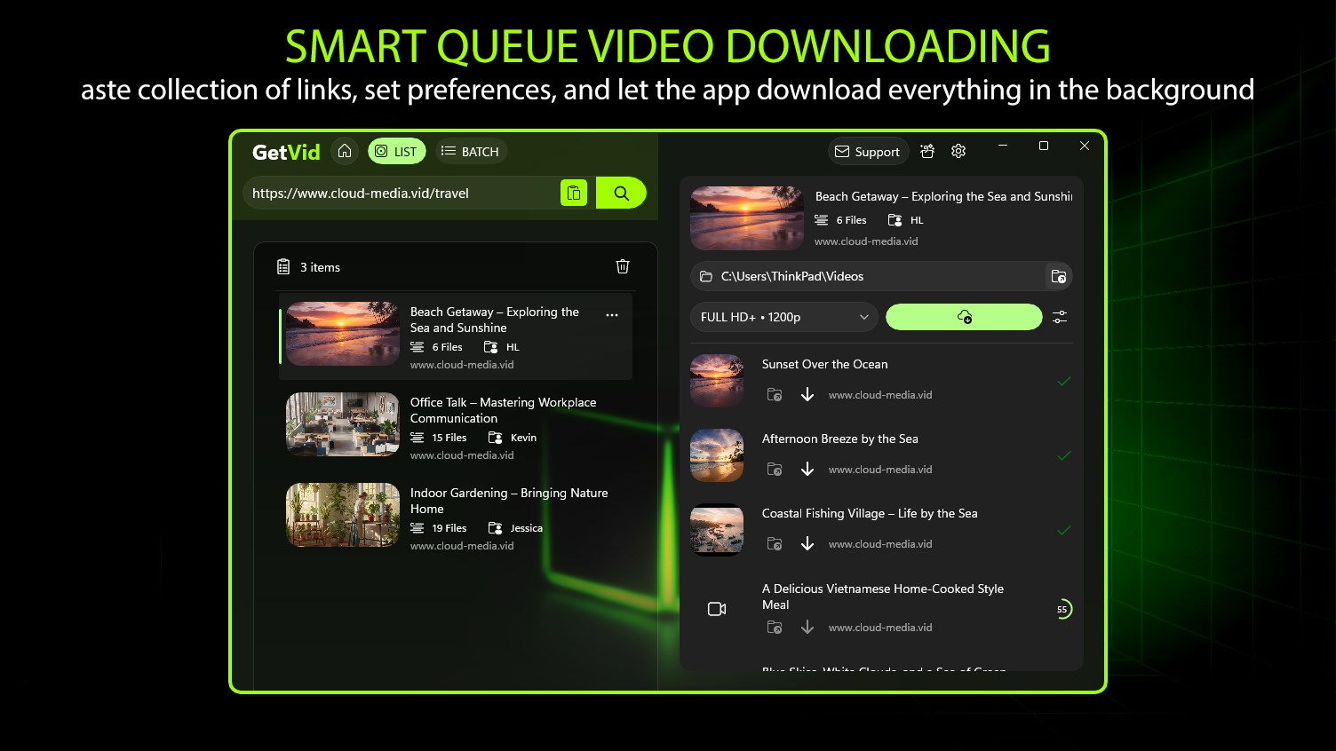Screen dimensions: 1336x751
Task: Click the 55 percent progress indicator
Action: pyautogui.click(x=1062, y=609)
